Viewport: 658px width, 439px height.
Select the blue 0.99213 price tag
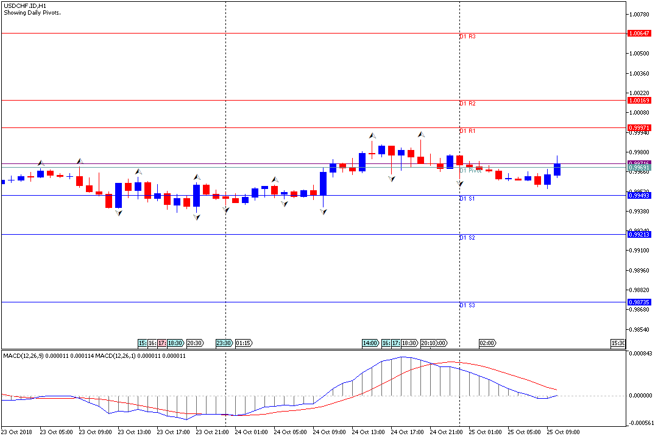pyautogui.click(x=639, y=234)
